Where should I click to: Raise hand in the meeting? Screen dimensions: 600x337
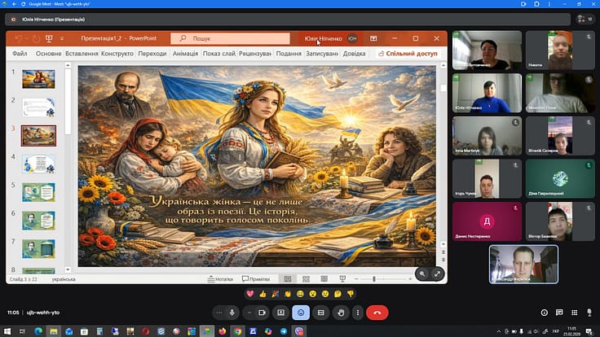[339, 312]
